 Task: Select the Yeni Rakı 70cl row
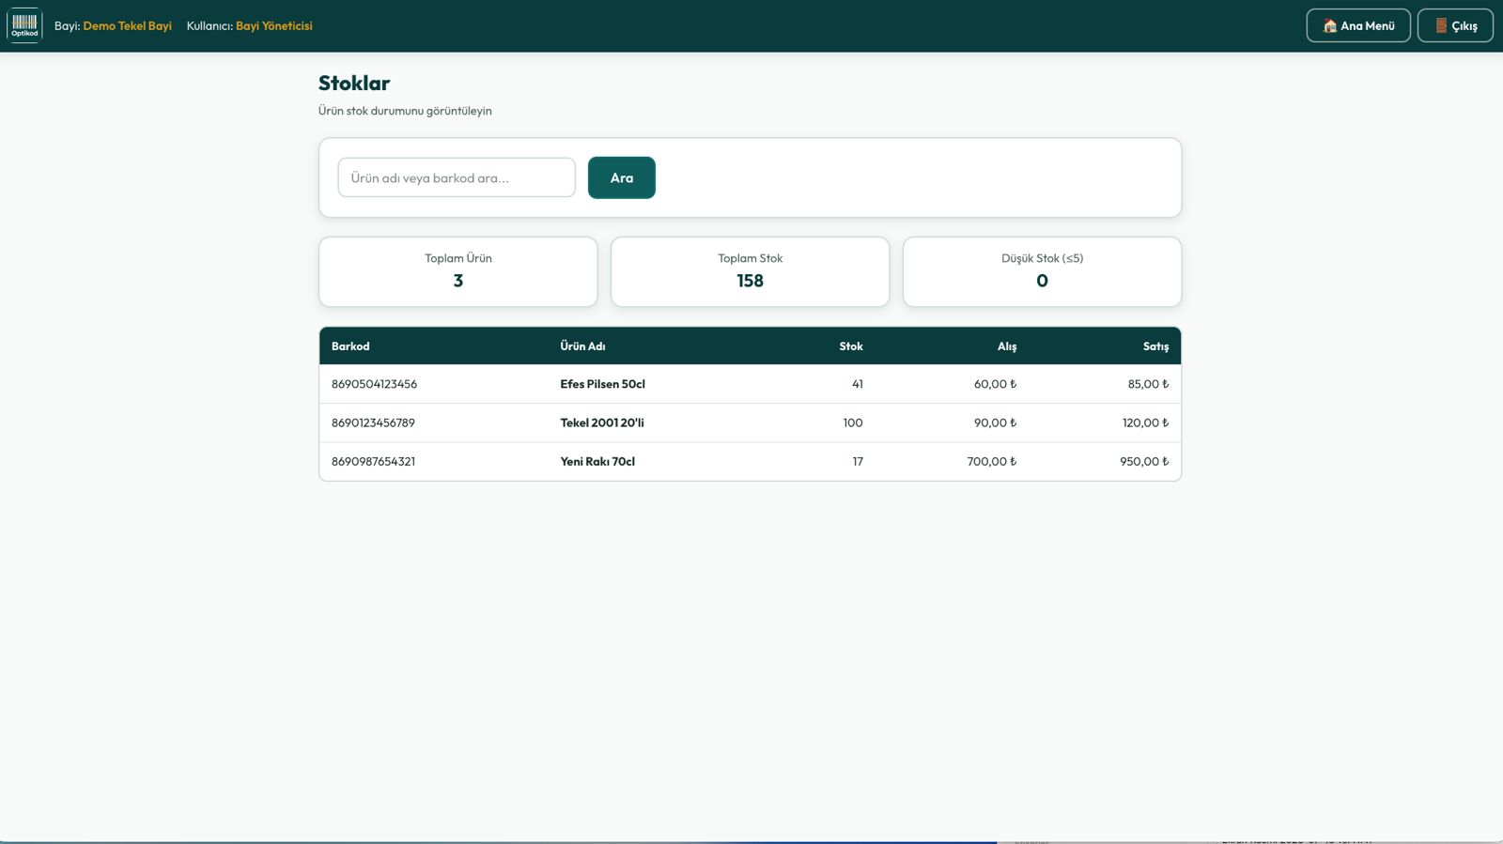[x=750, y=461]
